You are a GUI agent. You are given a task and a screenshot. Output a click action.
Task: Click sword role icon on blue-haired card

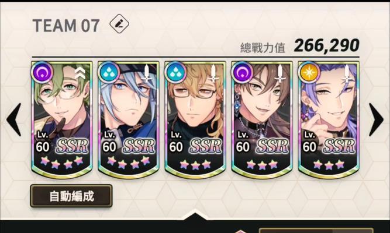click(x=147, y=73)
